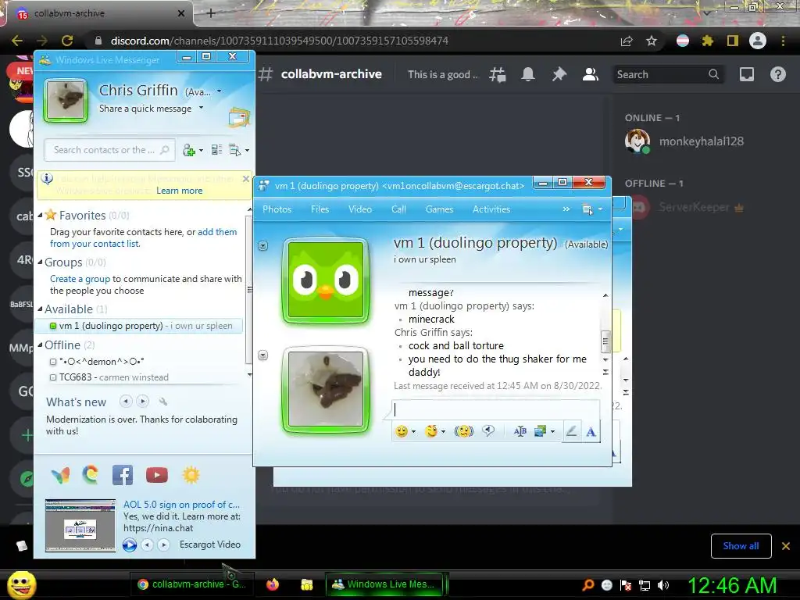Play the Escargot Video

(130, 545)
